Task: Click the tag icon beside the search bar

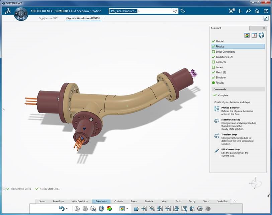Action: pos(183,11)
